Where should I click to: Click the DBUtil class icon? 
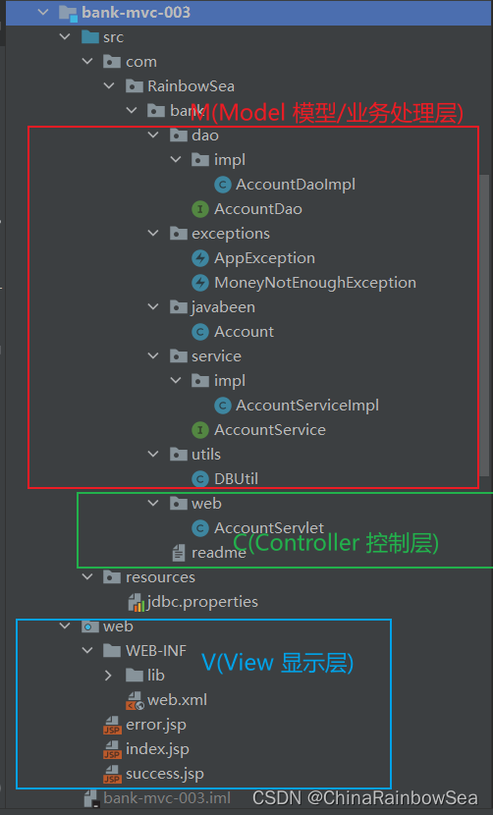[x=200, y=479]
